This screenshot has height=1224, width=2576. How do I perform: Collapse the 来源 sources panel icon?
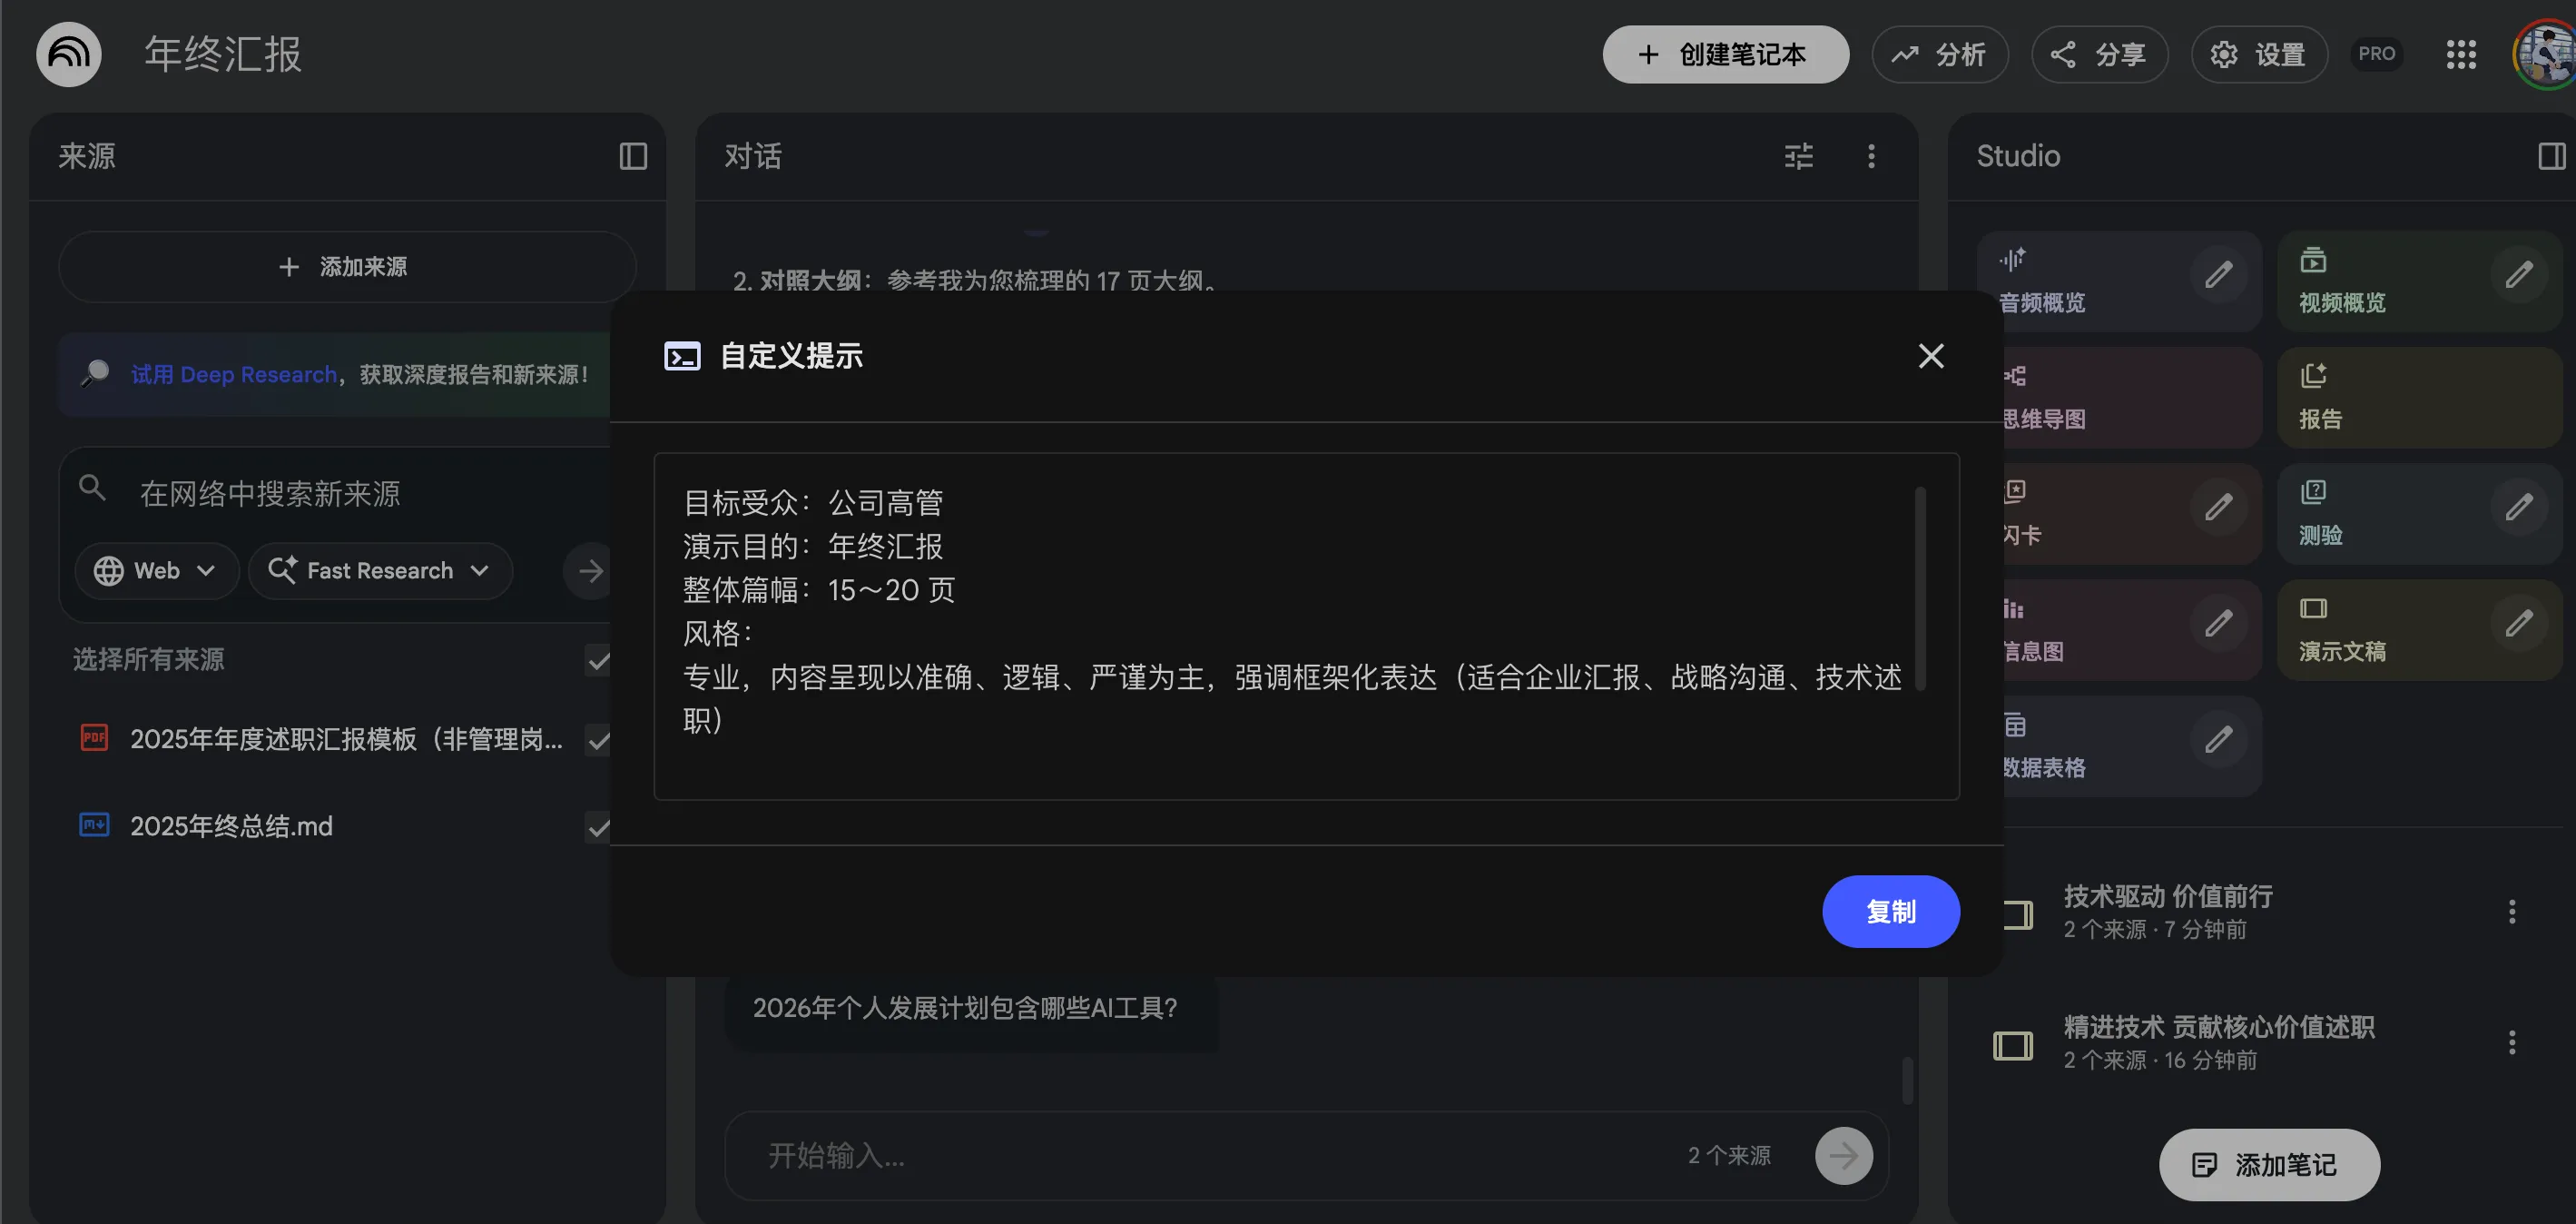pyautogui.click(x=633, y=156)
